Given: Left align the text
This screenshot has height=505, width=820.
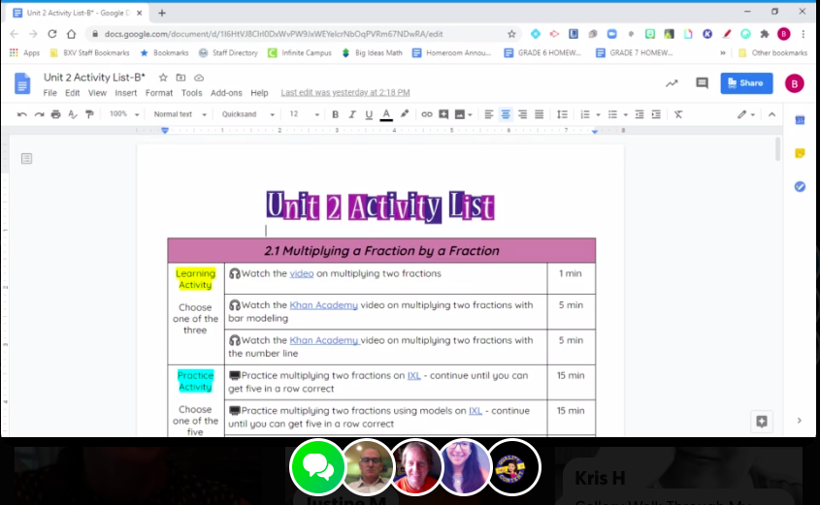Looking at the screenshot, I should pos(488,114).
